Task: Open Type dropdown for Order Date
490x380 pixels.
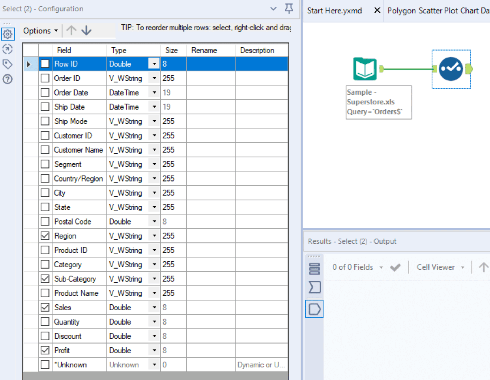Action: pyautogui.click(x=154, y=92)
